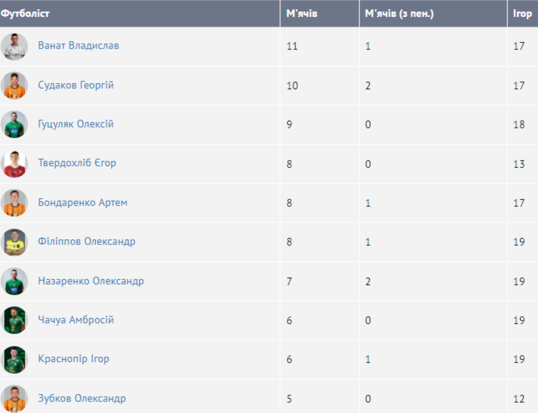This screenshot has width=538, height=413.
Task: Open Гуцуляк Олексій profile link
Action: point(76,124)
